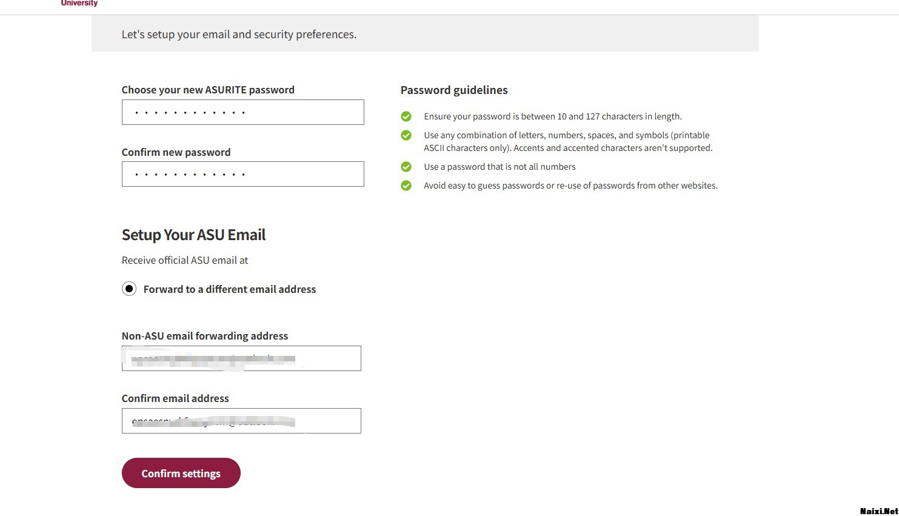Click the "Choose your new ASURITE password" label

pyautogui.click(x=208, y=90)
